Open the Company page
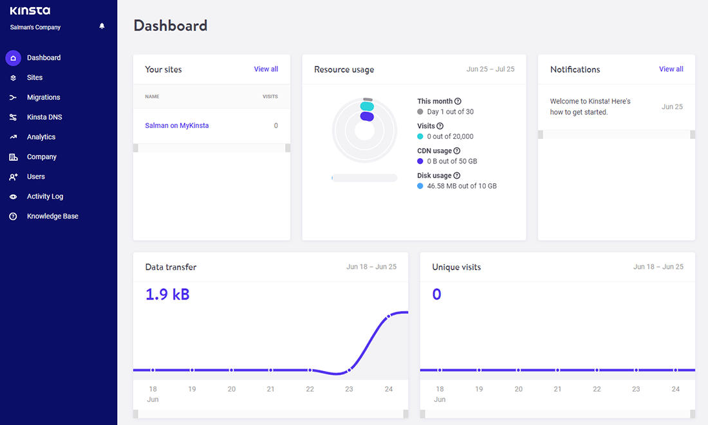The width and height of the screenshot is (708, 425). (x=42, y=157)
